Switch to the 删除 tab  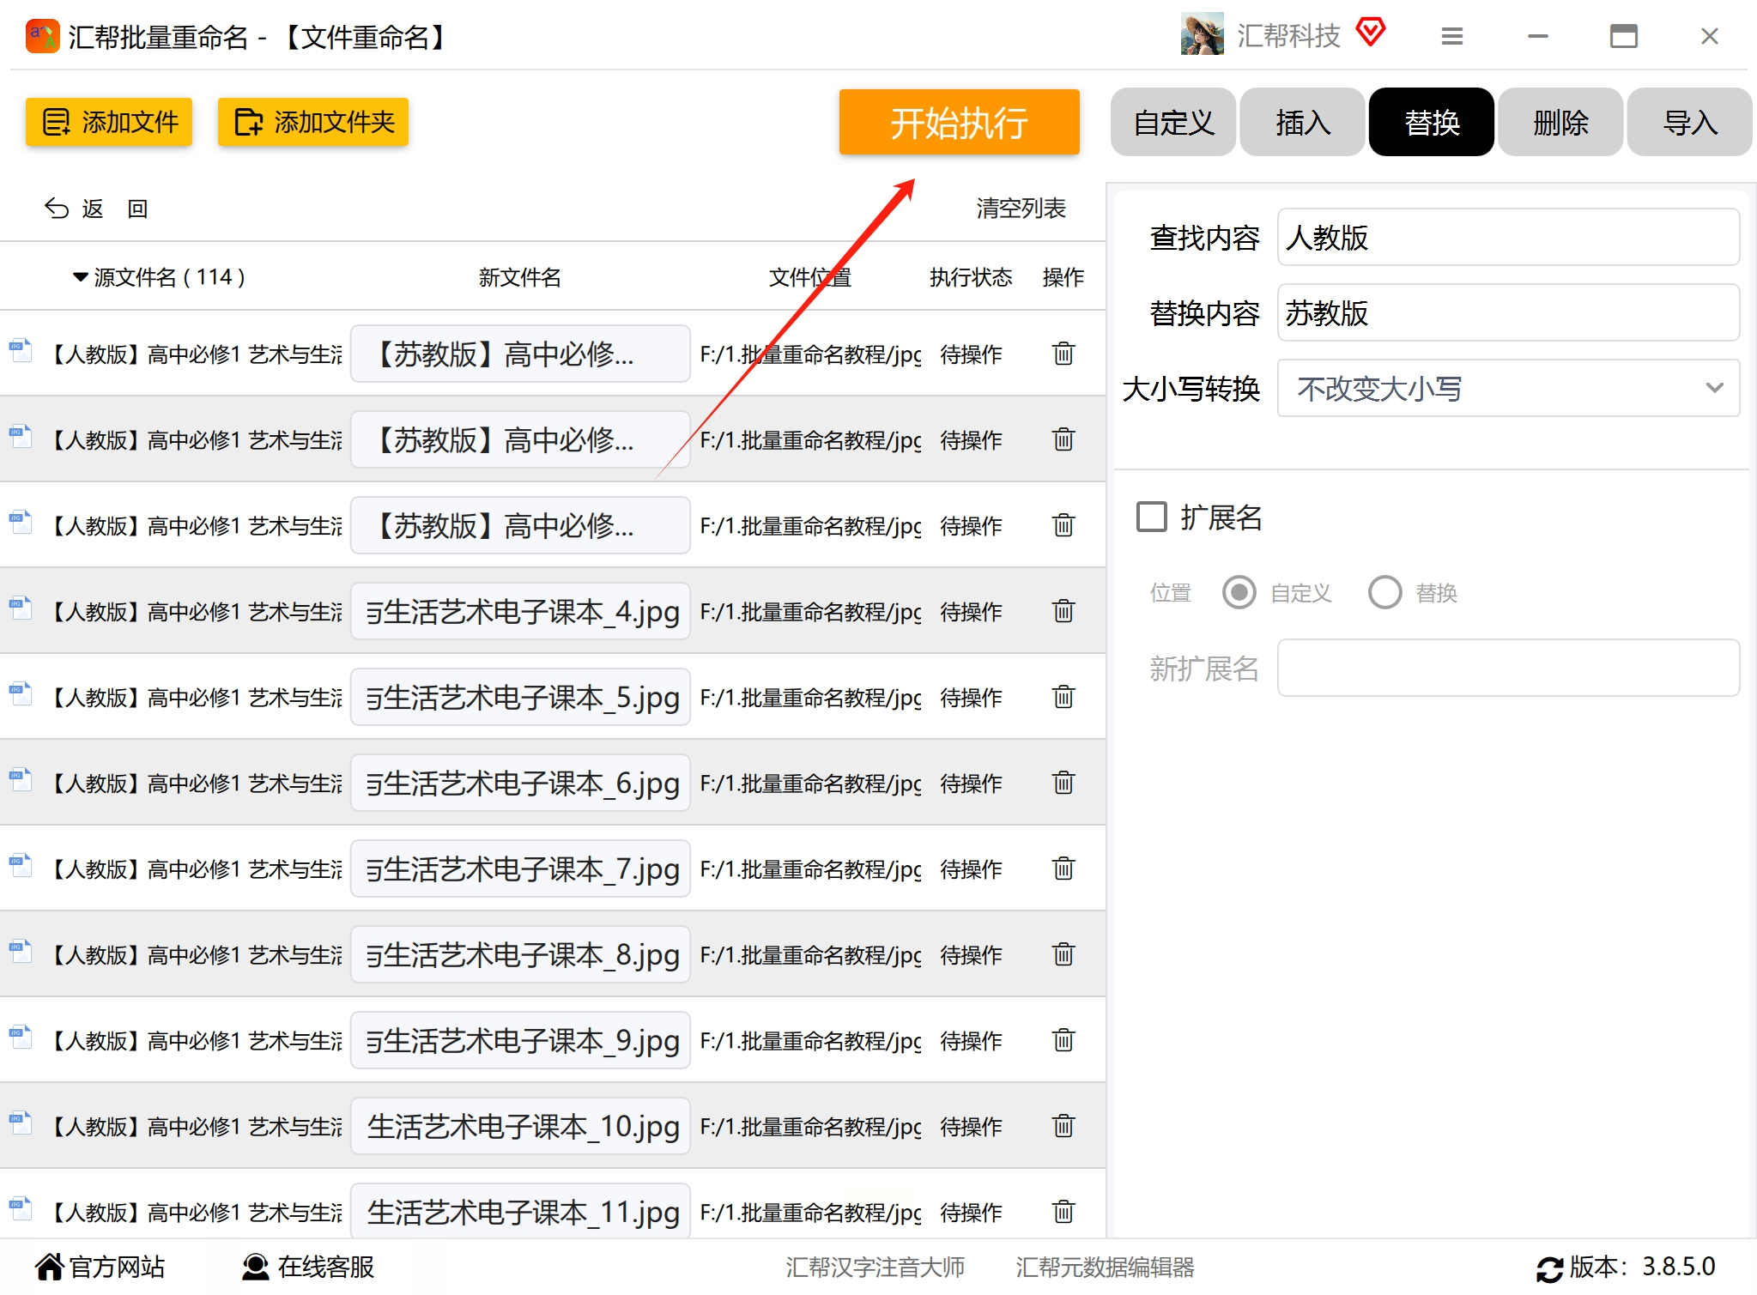[x=1560, y=123]
